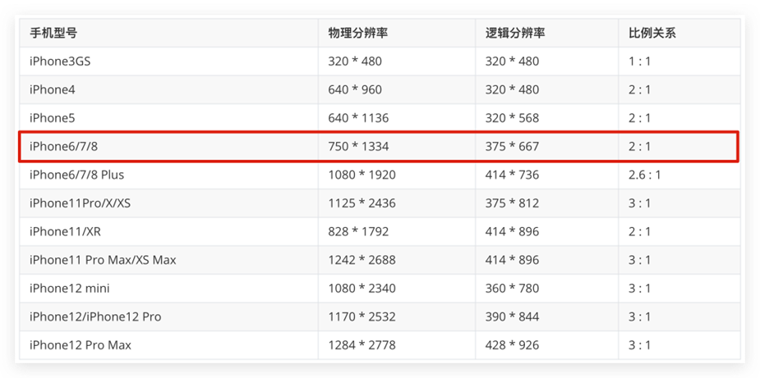
Task: Click the 逻辑分辨率 column header
Action: (x=515, y=34)
